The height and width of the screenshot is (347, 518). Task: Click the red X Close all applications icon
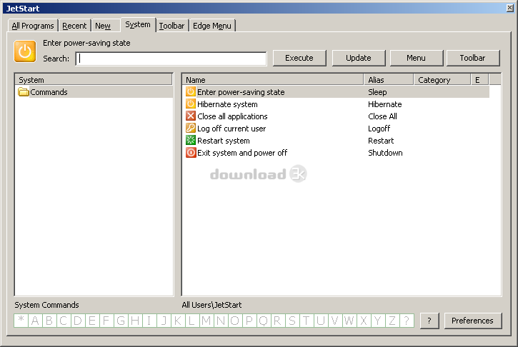tap(191, 116)
